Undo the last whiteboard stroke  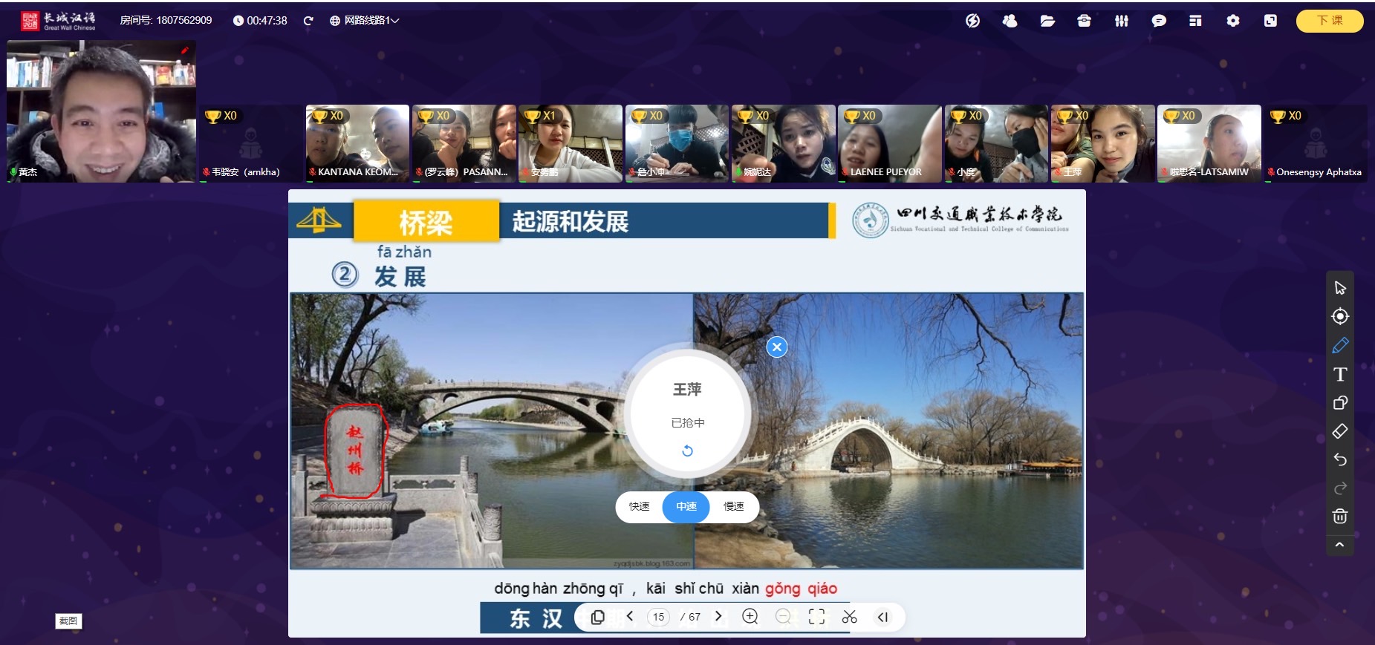coord(1339,459)
